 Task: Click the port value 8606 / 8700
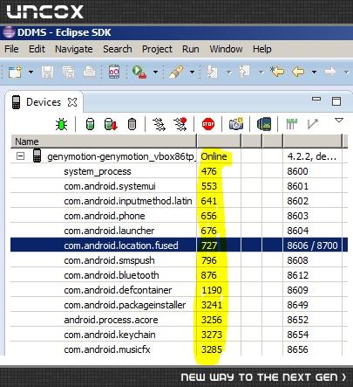(312, 245)
